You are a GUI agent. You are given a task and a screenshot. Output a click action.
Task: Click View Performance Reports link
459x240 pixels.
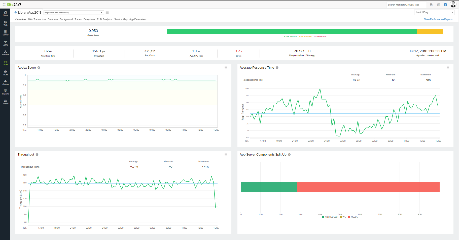(x=438, y=19)
